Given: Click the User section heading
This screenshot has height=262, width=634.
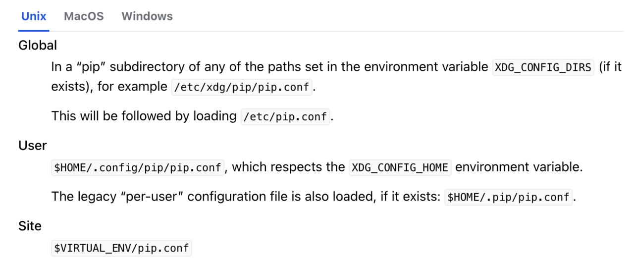Looking at the screenshot, I should 33,146.
